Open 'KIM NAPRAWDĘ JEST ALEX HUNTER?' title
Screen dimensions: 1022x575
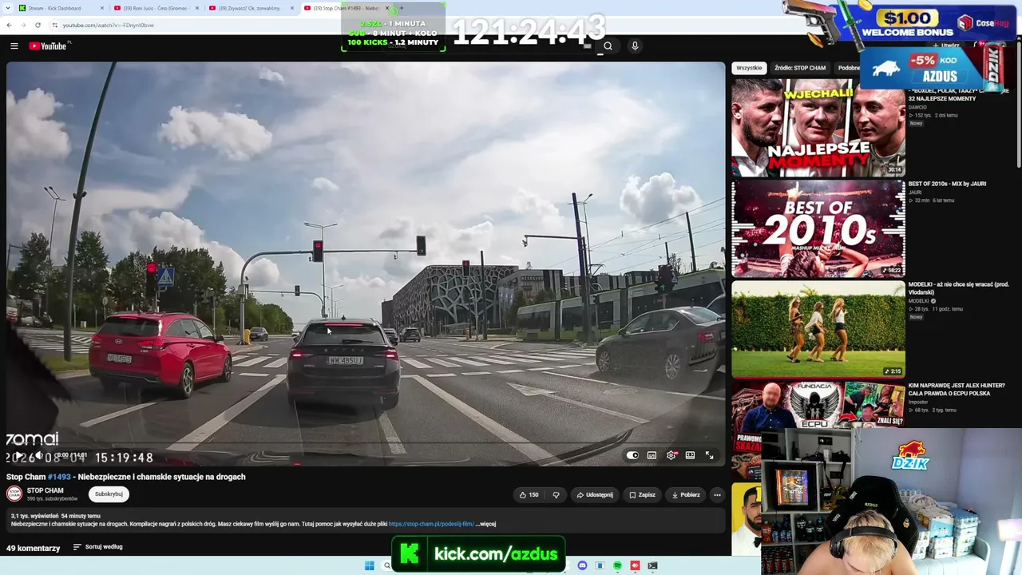(x=956, y=389)
